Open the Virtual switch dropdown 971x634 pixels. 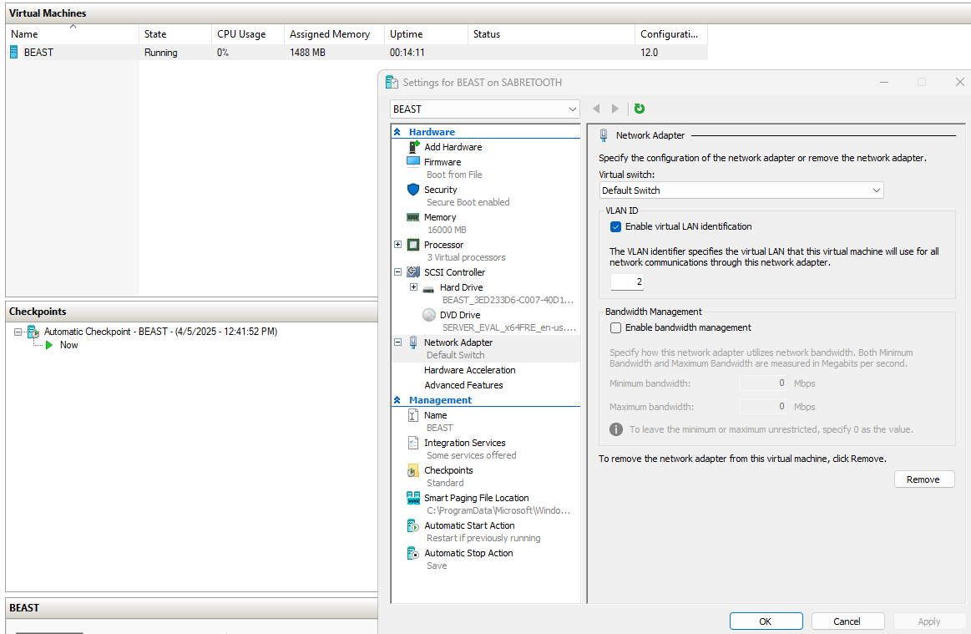pyautogui.click(x=741, y=190)
